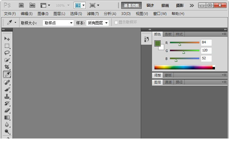Select the Move tool
This screenshot has height=144, width=229.
(7, 39)
